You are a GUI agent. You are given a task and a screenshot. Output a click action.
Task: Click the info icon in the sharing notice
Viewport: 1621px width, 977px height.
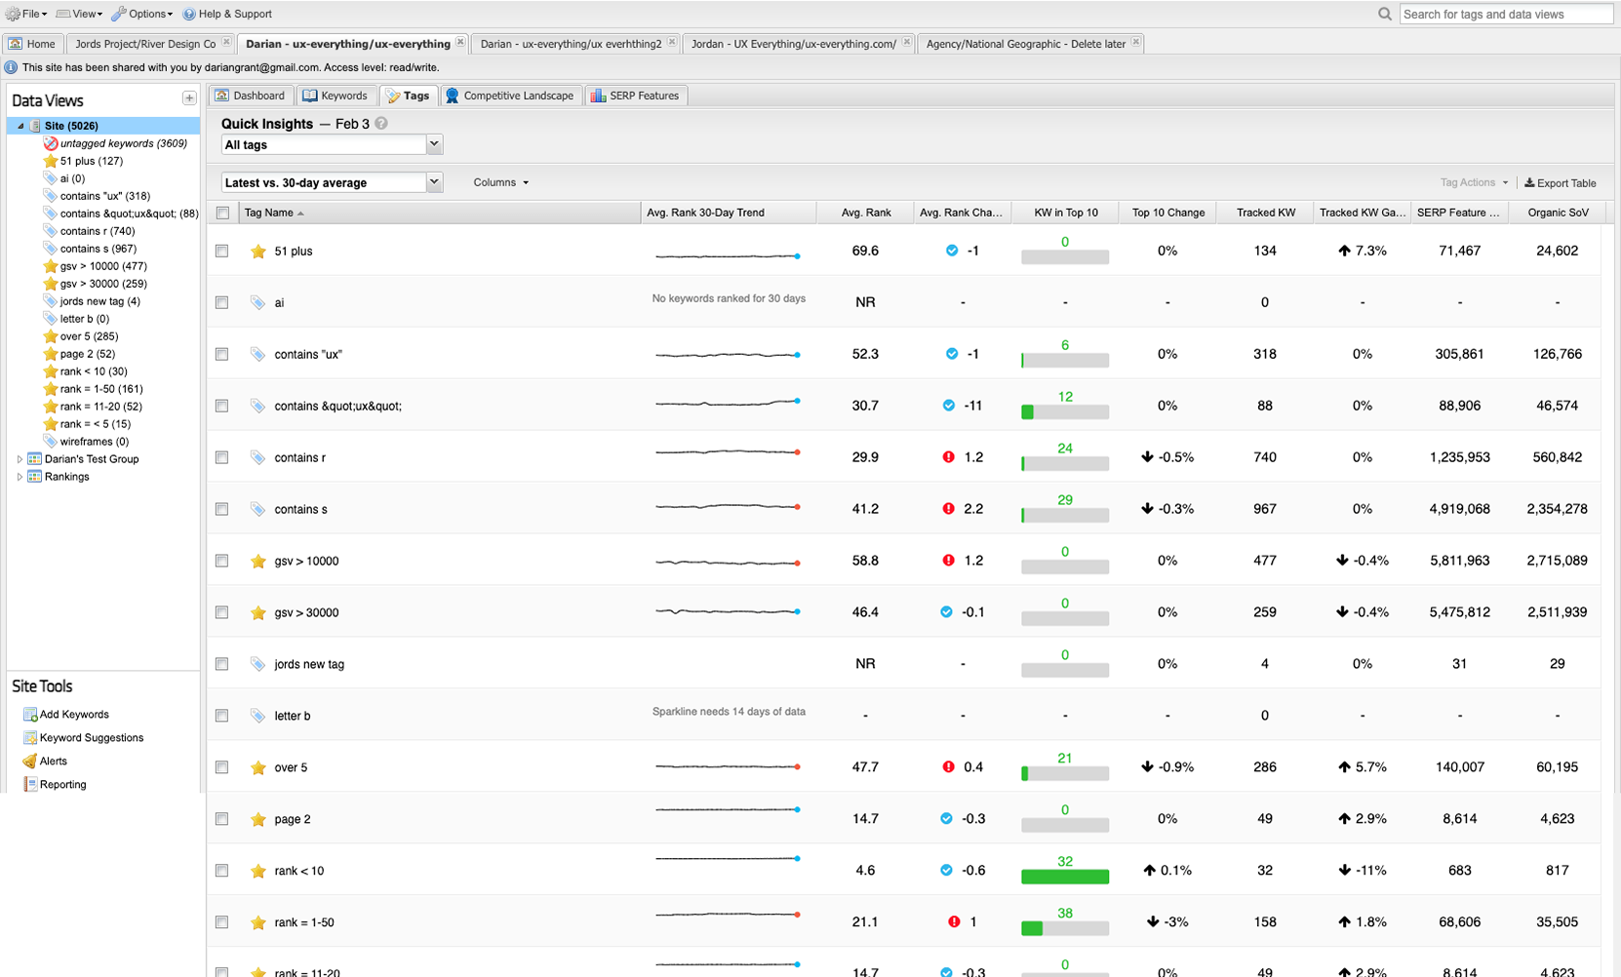(11, 67)
